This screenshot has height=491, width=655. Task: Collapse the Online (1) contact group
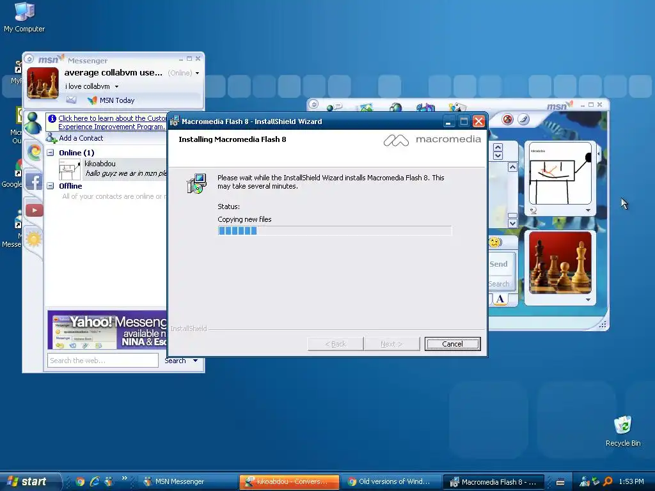51,152
